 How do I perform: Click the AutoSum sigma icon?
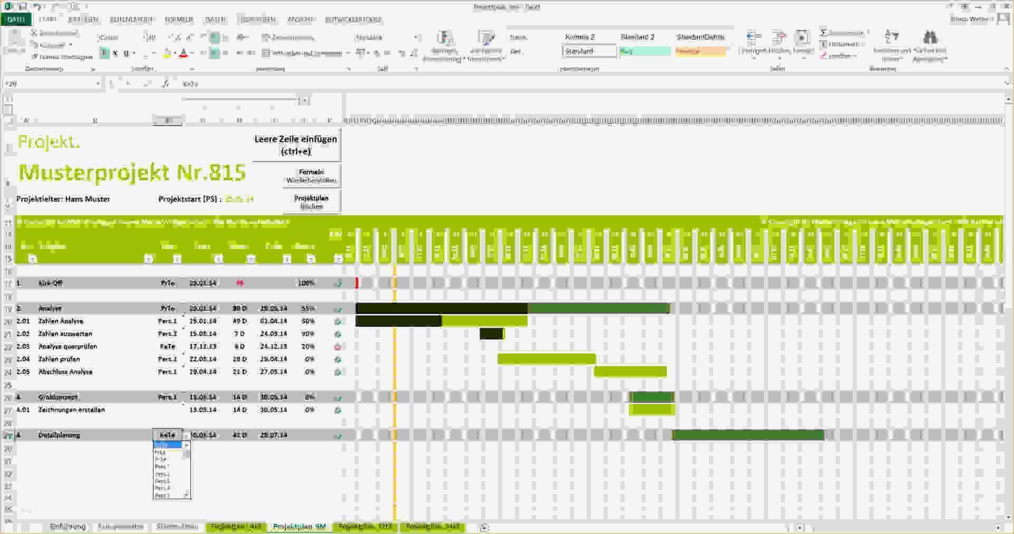coord(824,33)
